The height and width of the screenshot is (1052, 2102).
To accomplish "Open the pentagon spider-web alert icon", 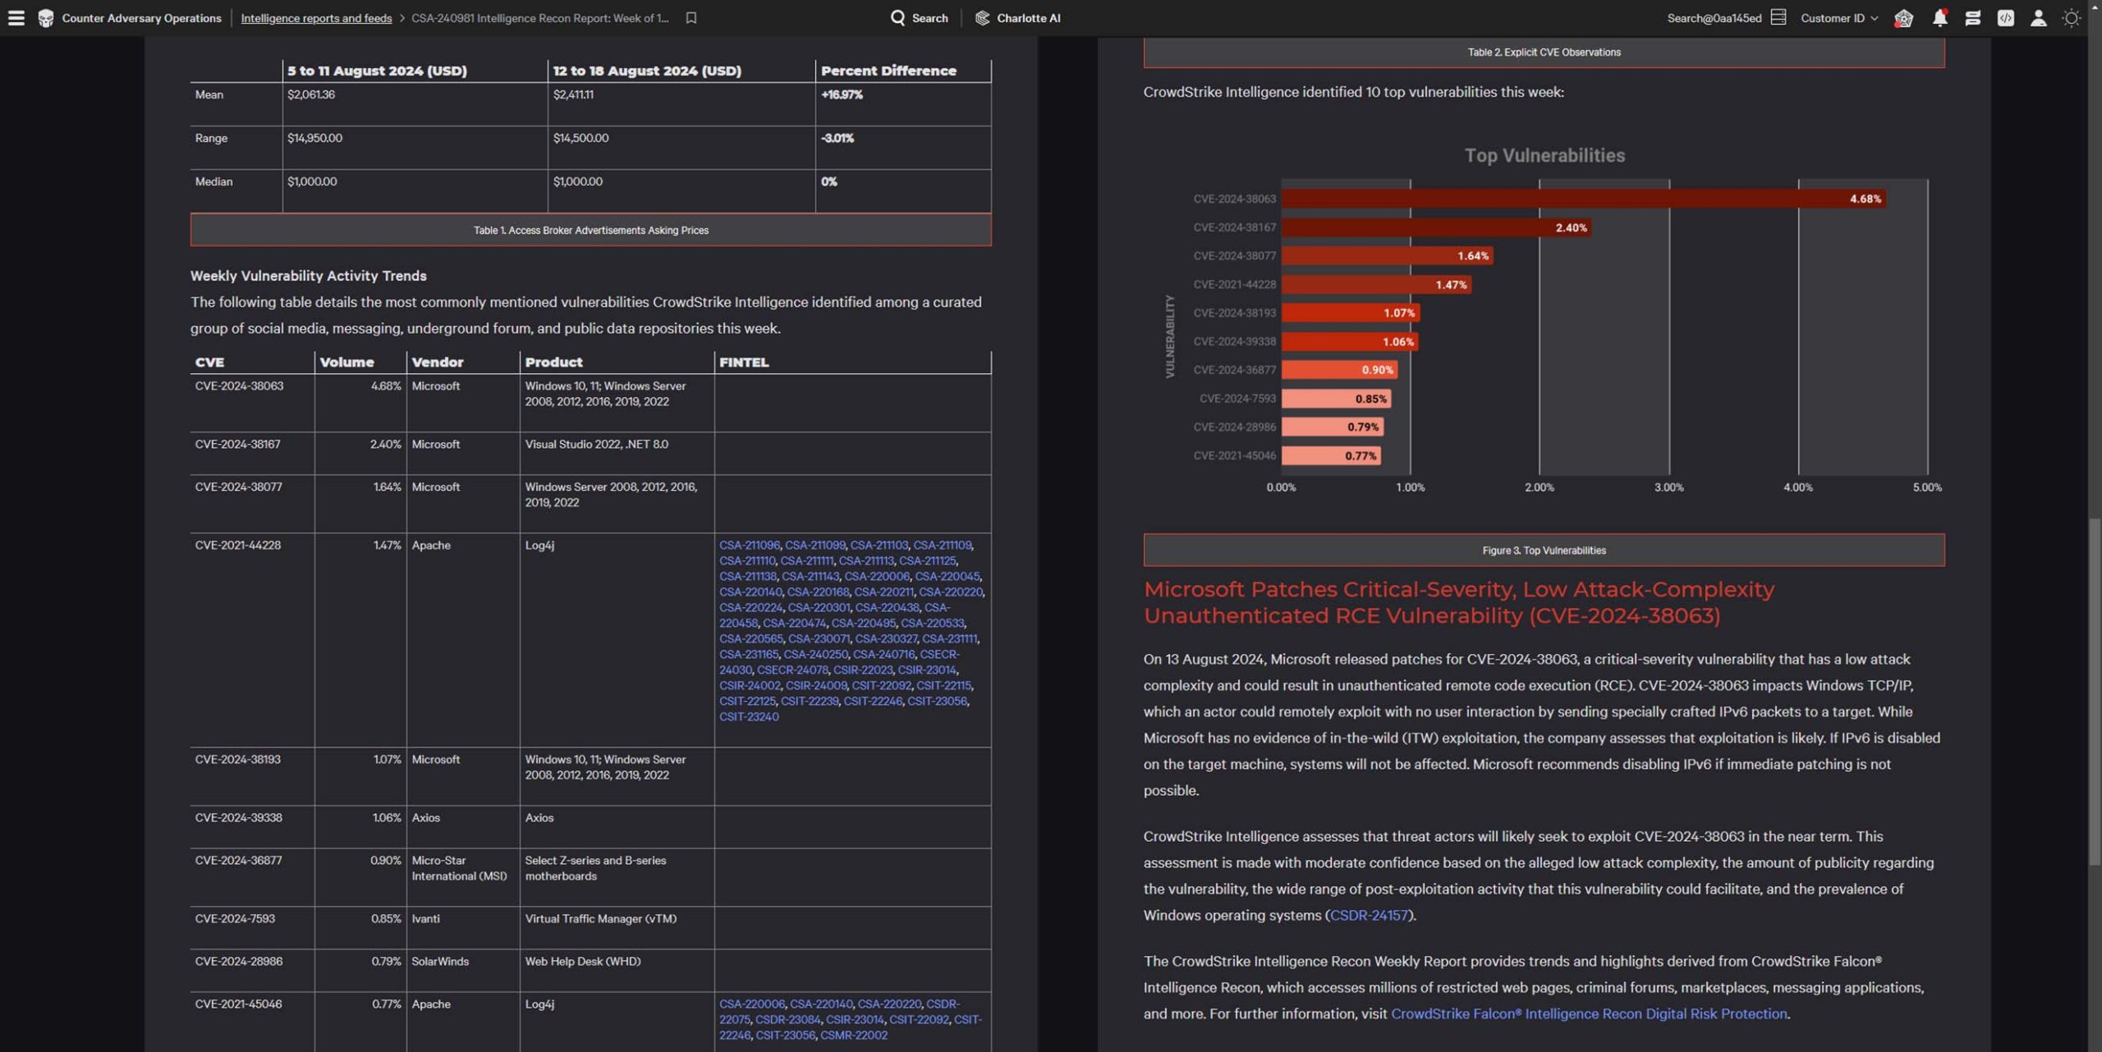I will [1903, 17].
